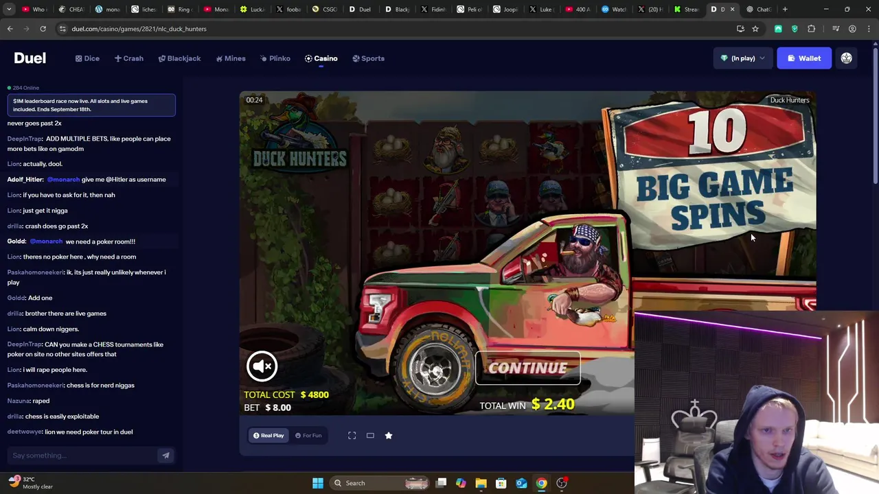Go to the Blackjack game
Image resolution: width=879 pixels, height=494 pixels.
[179, 58]
